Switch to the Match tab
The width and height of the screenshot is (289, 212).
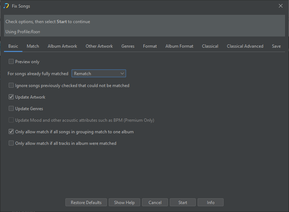tap(33, 46)
